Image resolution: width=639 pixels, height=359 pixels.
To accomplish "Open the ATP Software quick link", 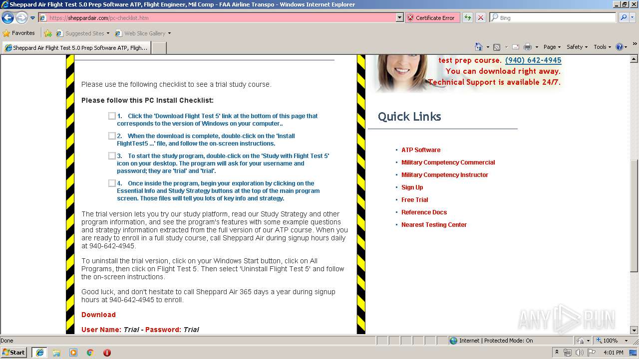I will [421, 150].
